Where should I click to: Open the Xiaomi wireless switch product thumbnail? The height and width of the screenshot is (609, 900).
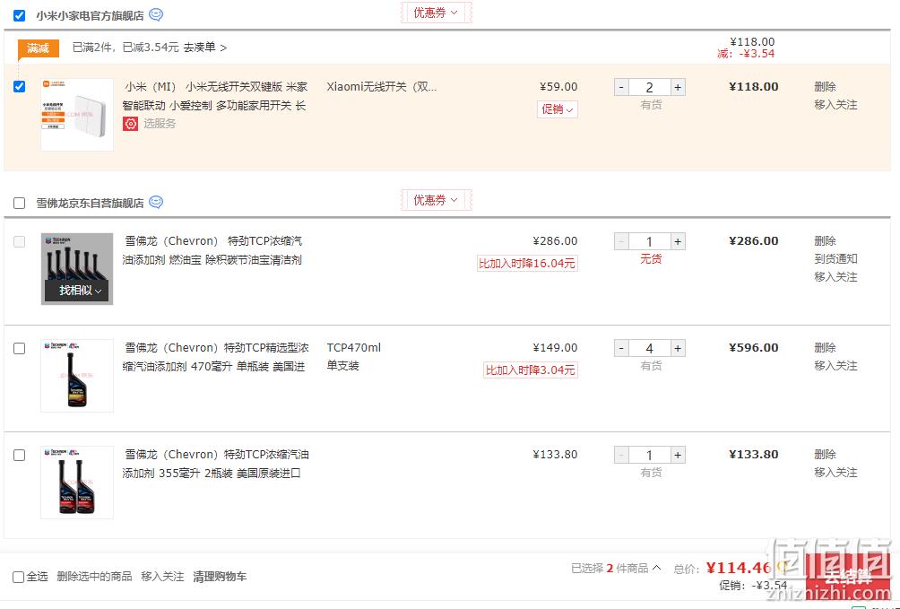click(x=77, y=115)
